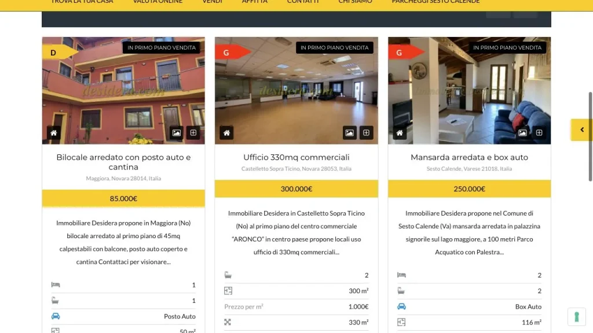Open the Mansarda living room photo
593x333 pixels.
tap(469, 91)
